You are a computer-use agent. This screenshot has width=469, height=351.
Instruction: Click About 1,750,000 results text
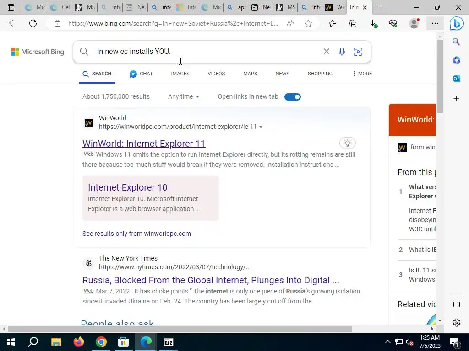click(x=116, y=97)
